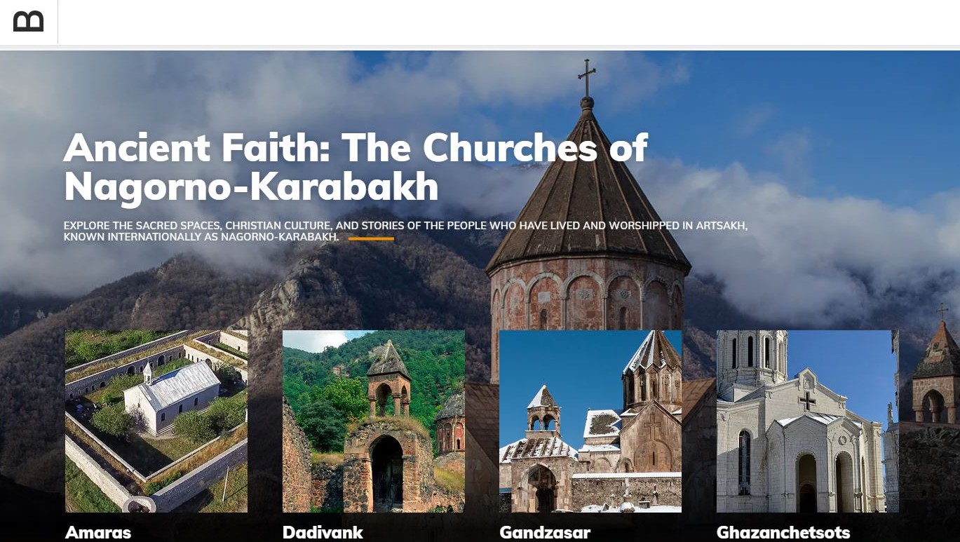Click the Museum of the Bible logo icon
960x542 pixels.
28,22
